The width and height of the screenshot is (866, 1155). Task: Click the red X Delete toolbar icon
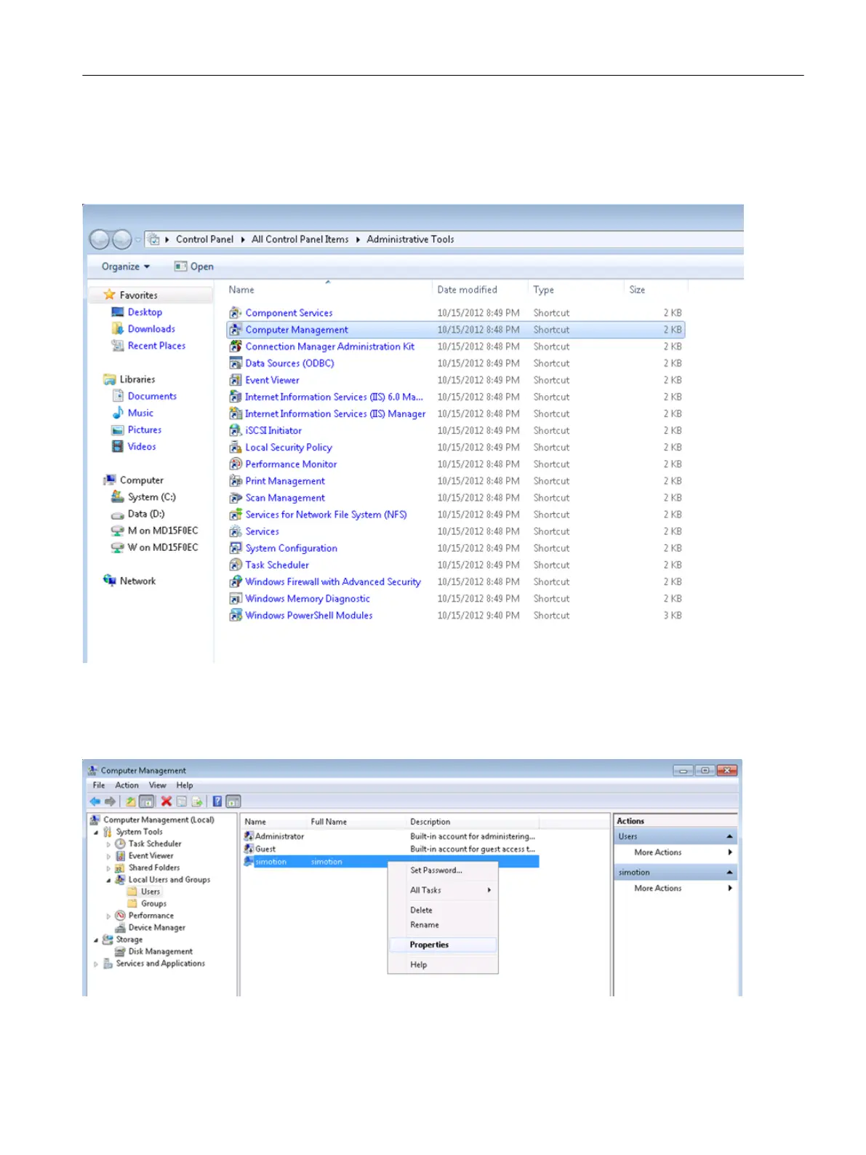click(166, 801)
